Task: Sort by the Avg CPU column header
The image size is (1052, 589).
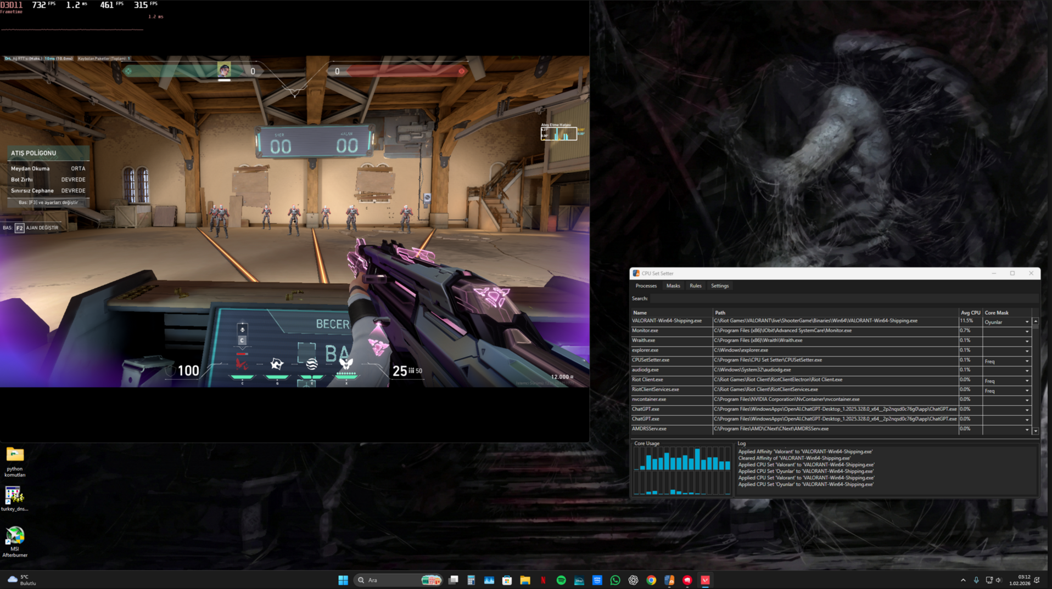Action: [x=970, y=313]
